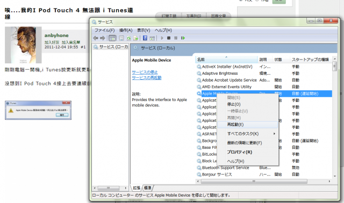Click the tree pane horizontal scrollbar right arrow
Viewport: 344px width, 203px height.
(126, 188)
